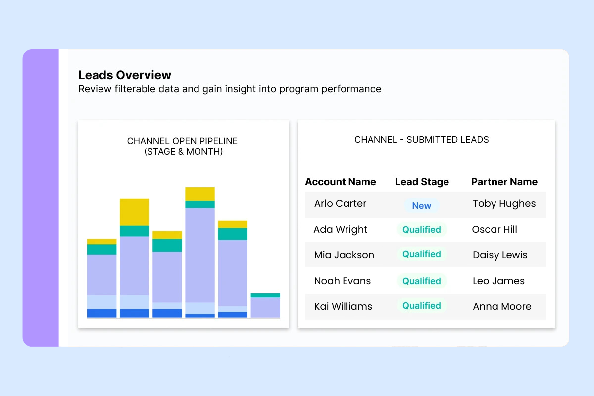
Task: Select the Kai Williams account row
Action: (x=343, y=307)
